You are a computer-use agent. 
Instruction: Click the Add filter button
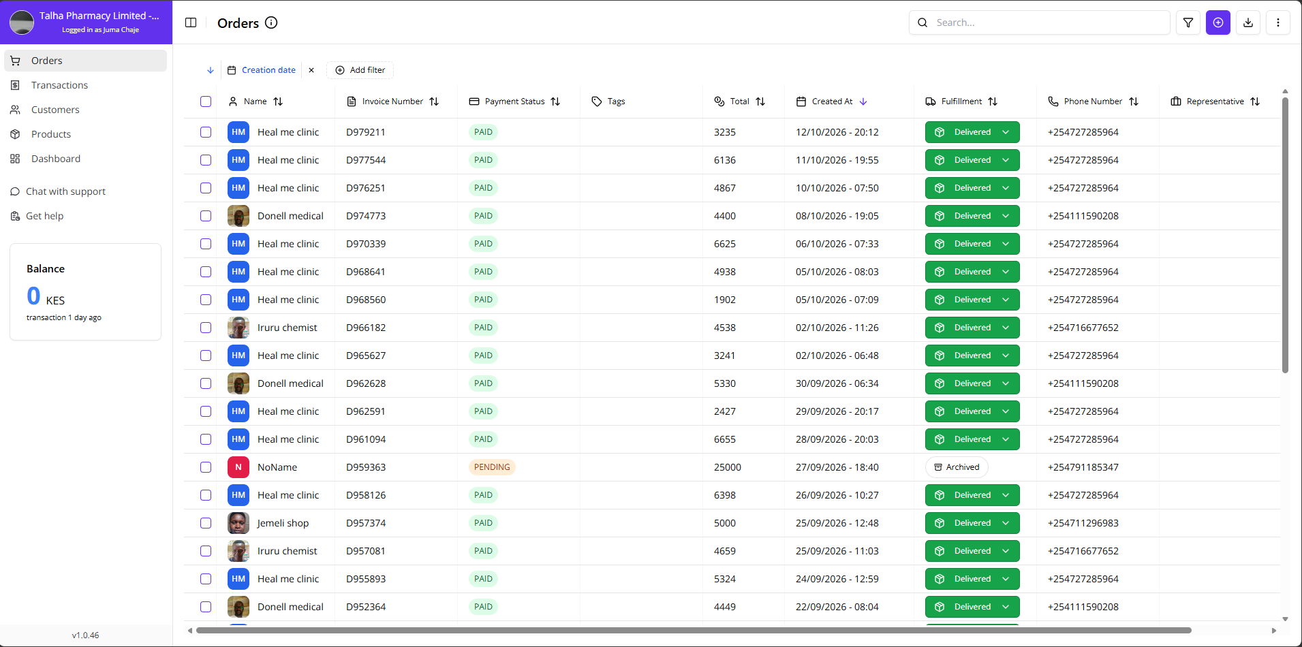pyautogui.click(x=360, y=70)
